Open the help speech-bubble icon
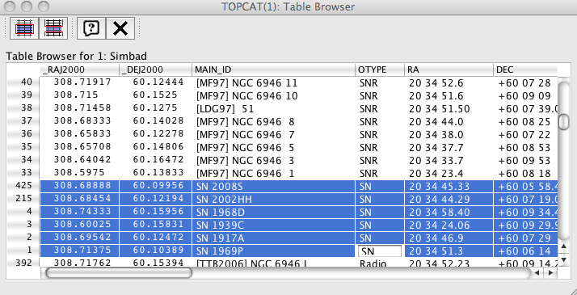The image size is (577, 295). [91, 28]
